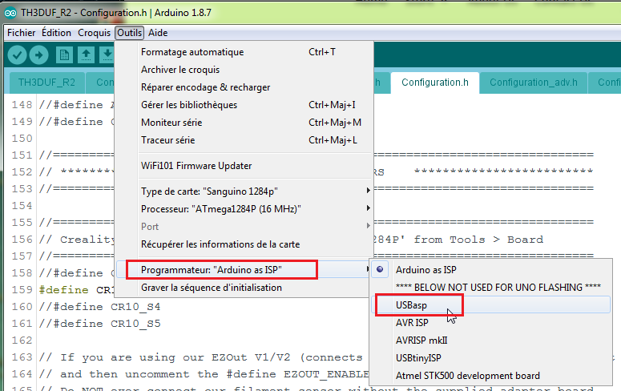Image resolution: width=621 pixels, height=391 pixels.
Task: Launch WiFi101 Firmware Updater
Action: click(x=244, y=166)
